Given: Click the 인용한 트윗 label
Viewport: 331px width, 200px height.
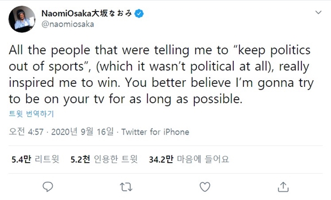Looking at the screenshot, I should pyautogui.click(x=116, y=159).
